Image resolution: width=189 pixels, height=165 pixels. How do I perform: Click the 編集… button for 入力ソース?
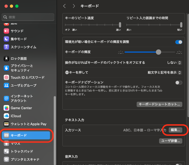pos(175,130)
